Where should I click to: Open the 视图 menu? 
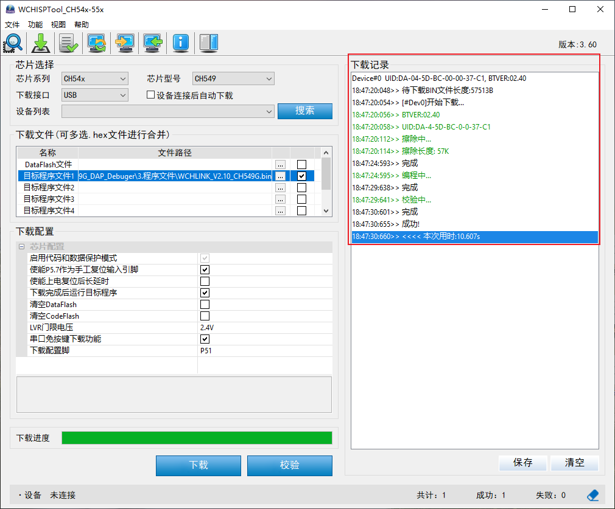click(x=58, y=25)
